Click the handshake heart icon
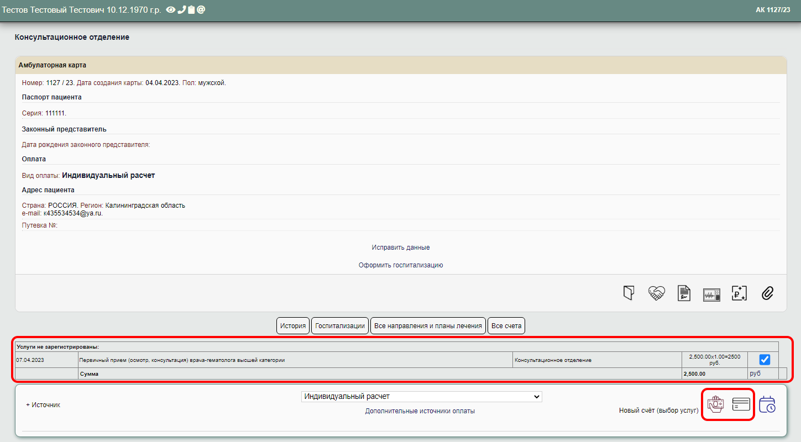801x442 pixels. click(656, 293)
